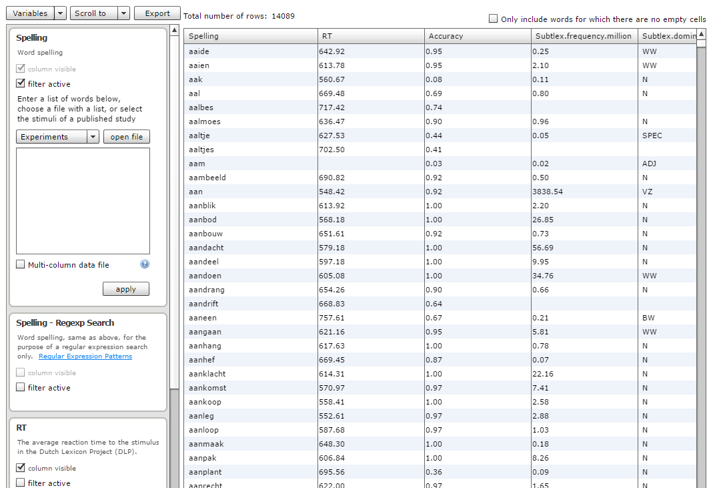Enable the Multi-column data file checkbox
This screenshot has height=488, width=717.
tap(21, 265)
